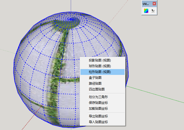The width and height of the screenshot is (184, 130).
Task: Select the cursor-with-scissors path select tool
Action: point(153,11)
